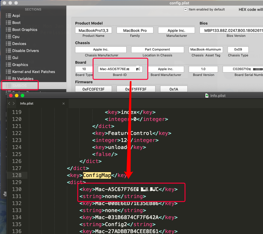Edit the Product Name field MacBookPro13,3
This screenshot has width=263, height=234.
point(94,30)
